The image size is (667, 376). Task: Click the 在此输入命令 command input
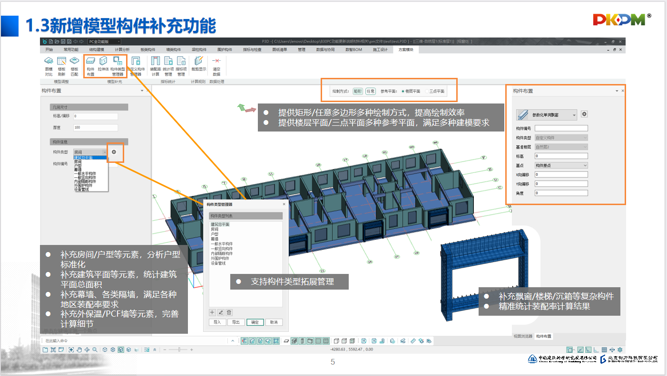click(133, 340)
